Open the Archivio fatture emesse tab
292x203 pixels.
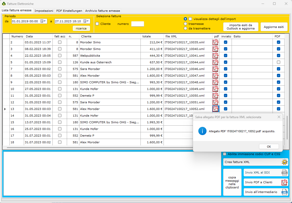[102, 11]
